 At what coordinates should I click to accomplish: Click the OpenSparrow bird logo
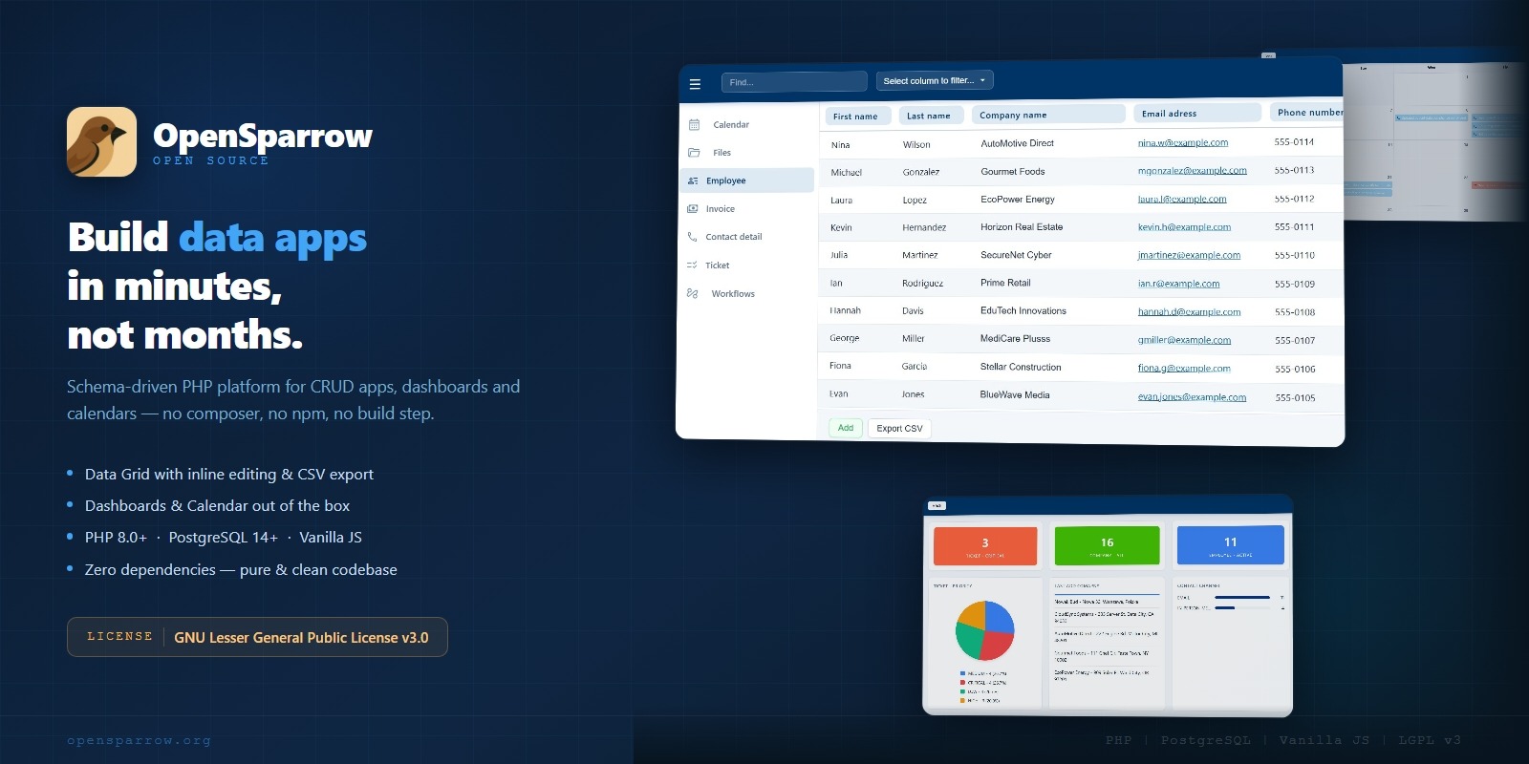(x=101, y=141)
